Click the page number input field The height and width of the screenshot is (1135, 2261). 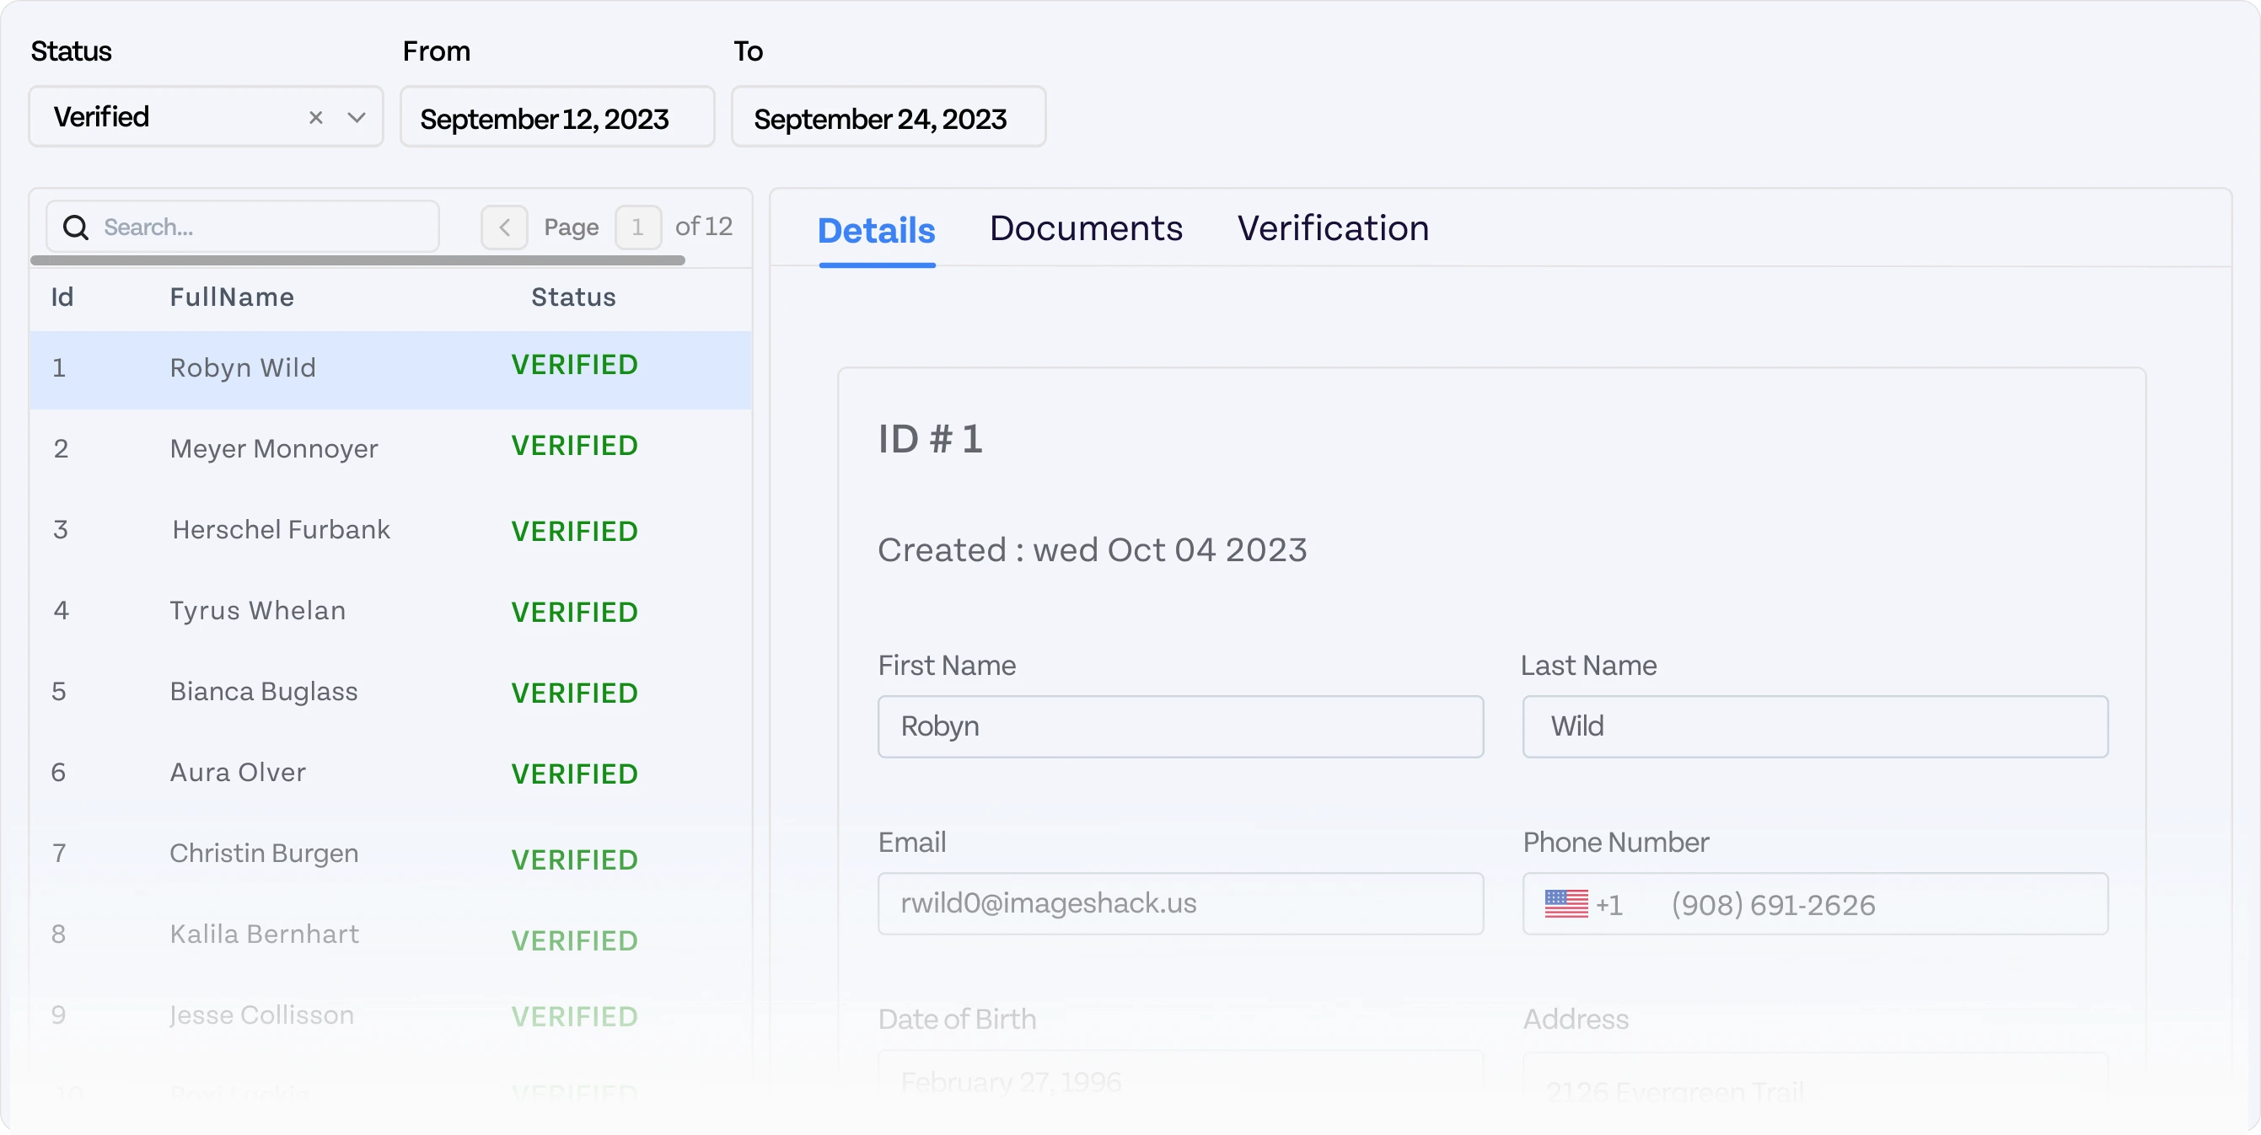pyautogui.click(x=636, y=226)
